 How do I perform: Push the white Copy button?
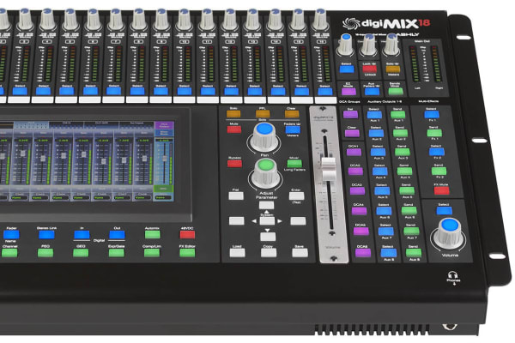click(269, 252)
